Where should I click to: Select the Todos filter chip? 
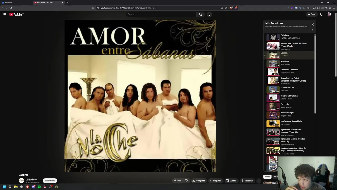coord(267,177)
